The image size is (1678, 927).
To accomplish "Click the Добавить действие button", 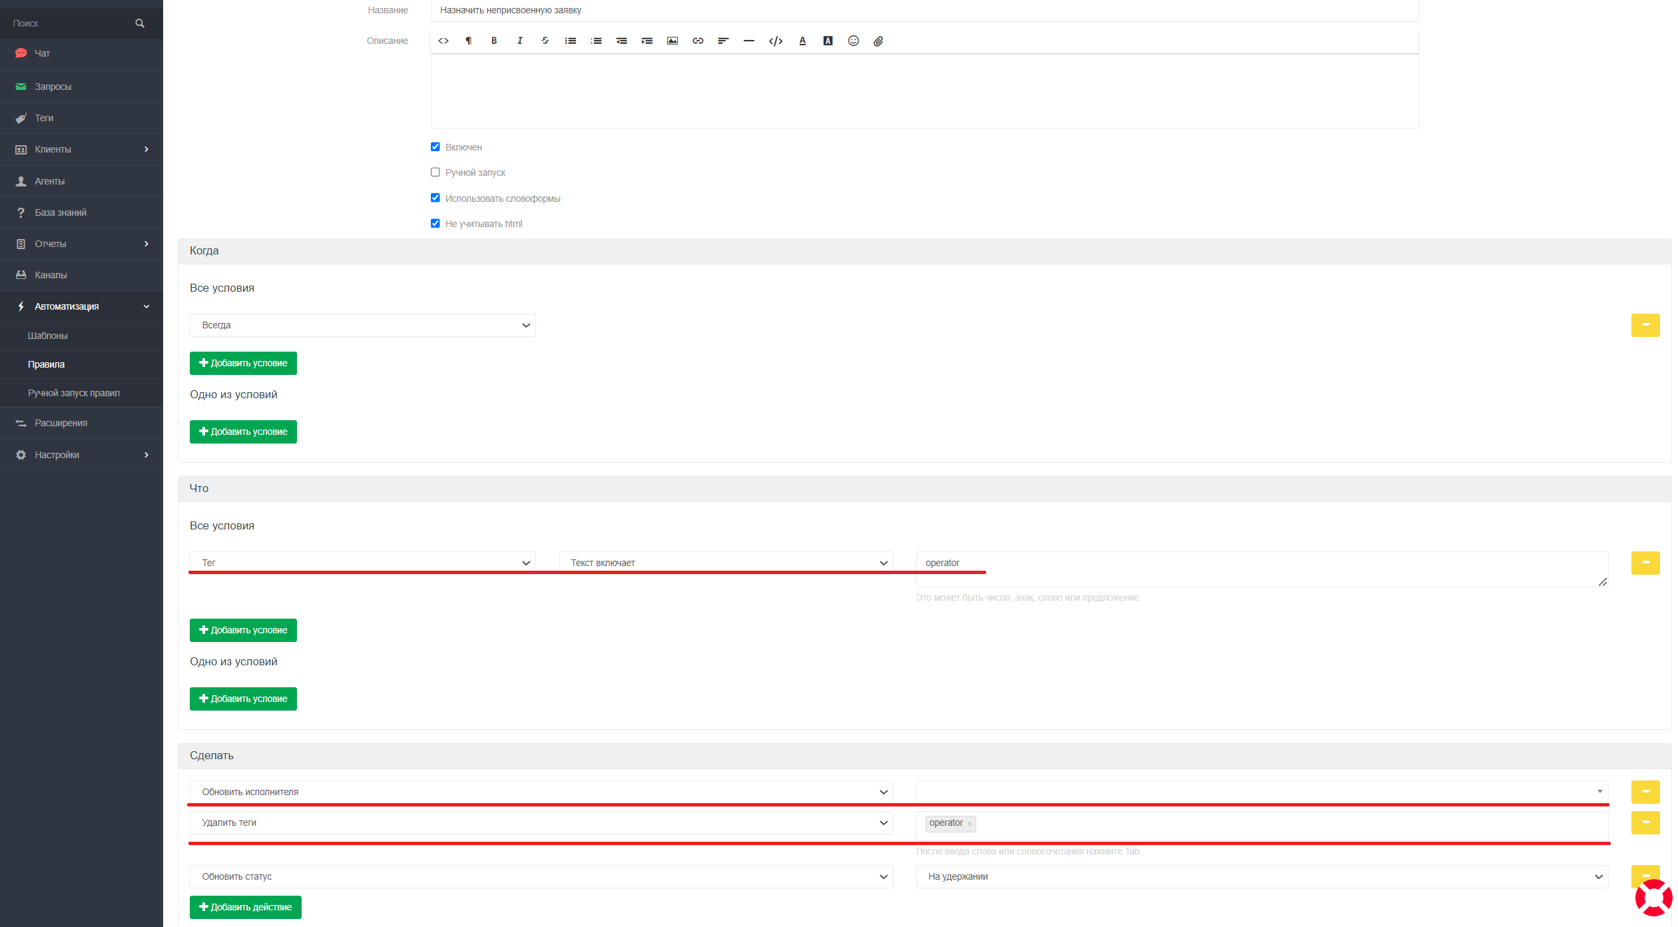I will [x=245, y=907].
